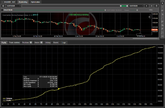The height and width of the screenshot is (108, 165).
Task: Switch to the Backtesting tab
Action: tap(23, 2)
